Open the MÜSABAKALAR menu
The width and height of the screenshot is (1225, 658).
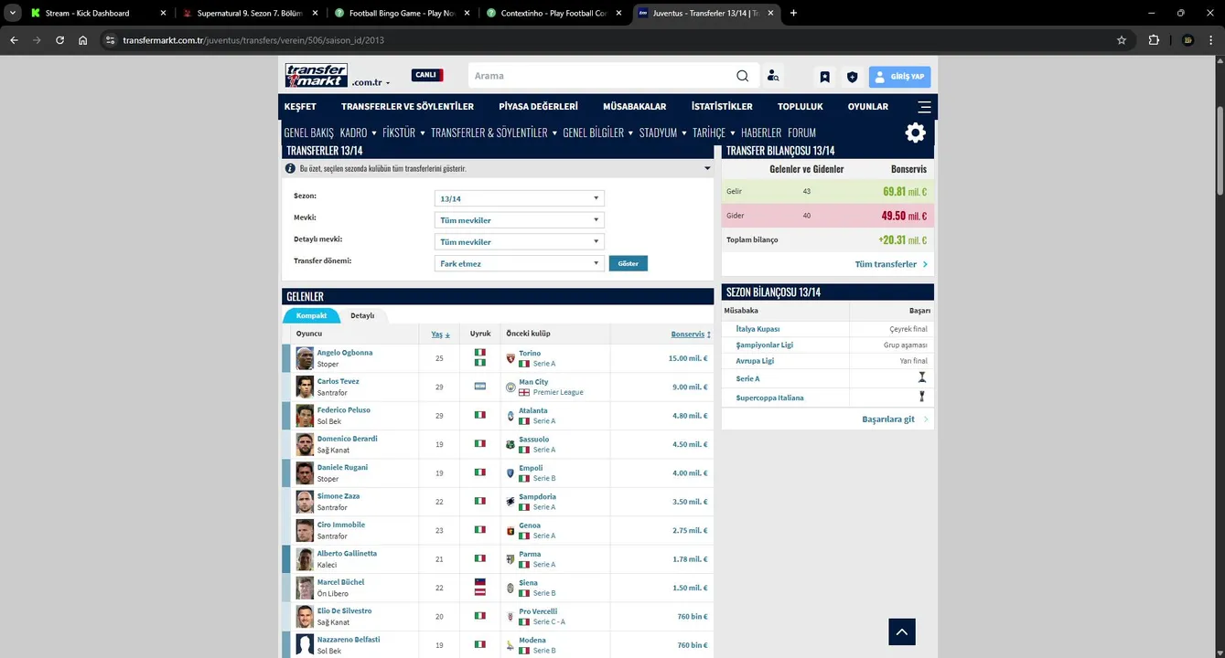[x=635, y=107]
